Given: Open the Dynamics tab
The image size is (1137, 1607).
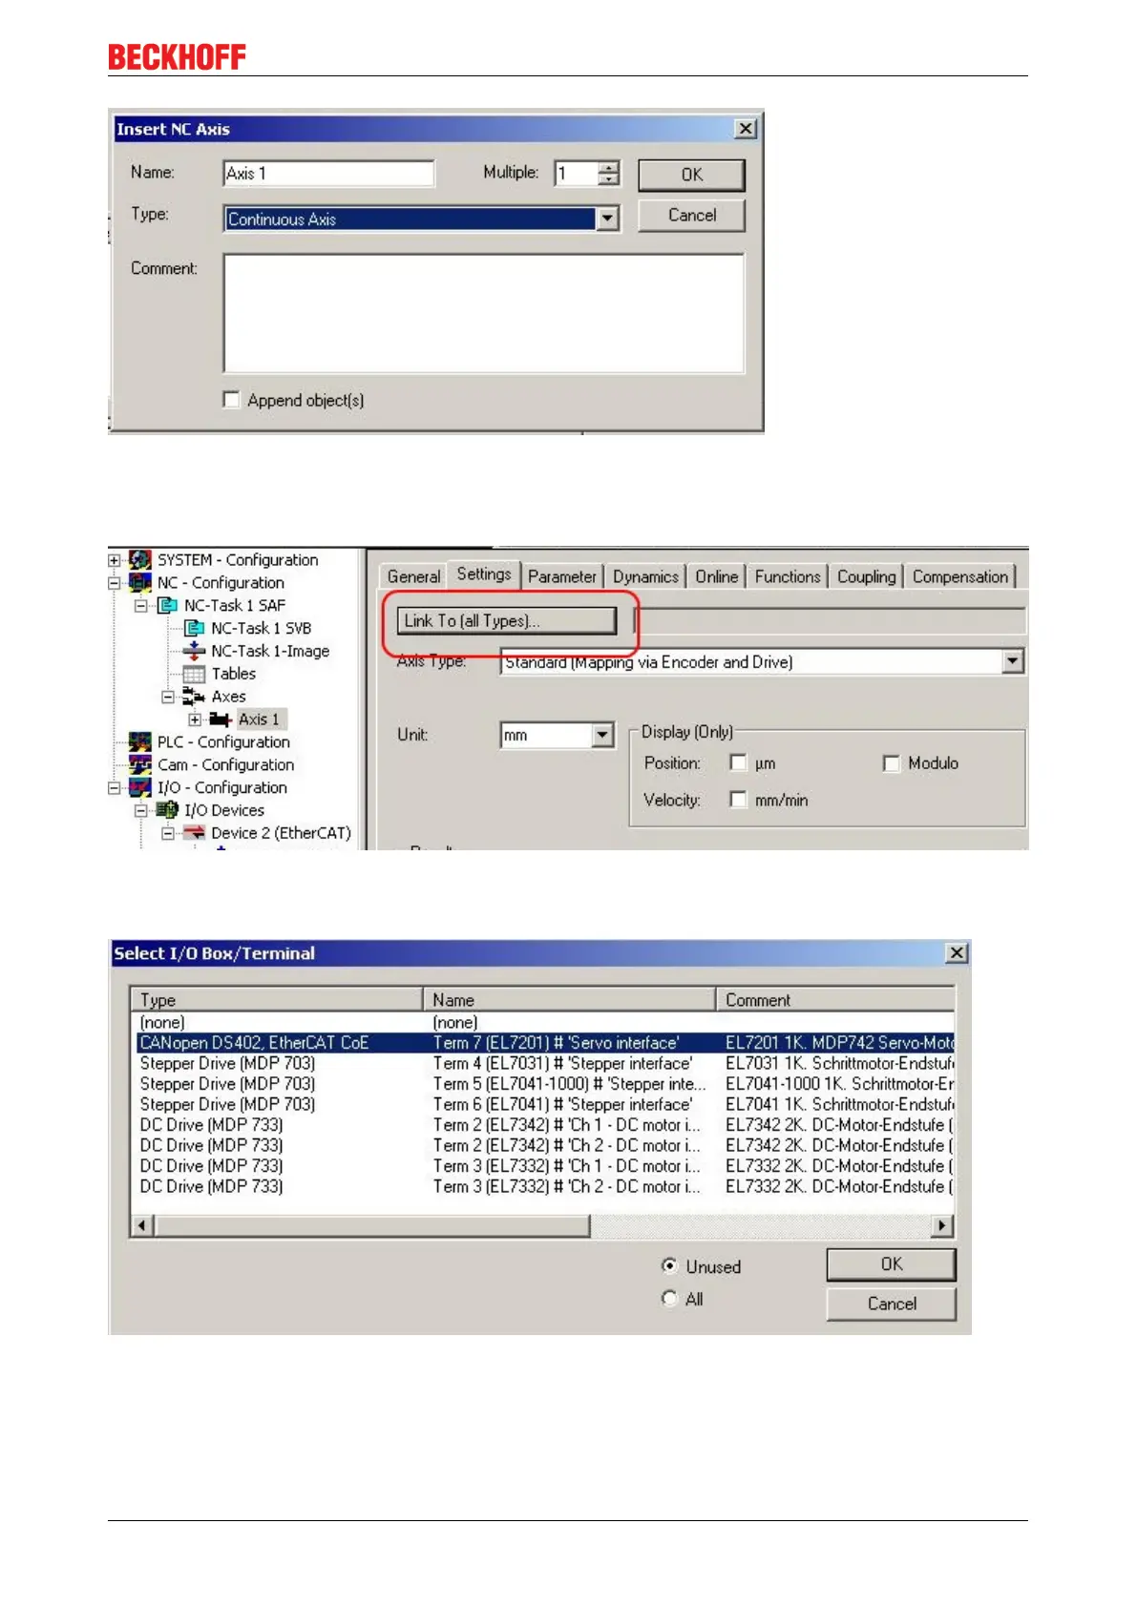Looking at the screenshot, I should pos(645,576).
